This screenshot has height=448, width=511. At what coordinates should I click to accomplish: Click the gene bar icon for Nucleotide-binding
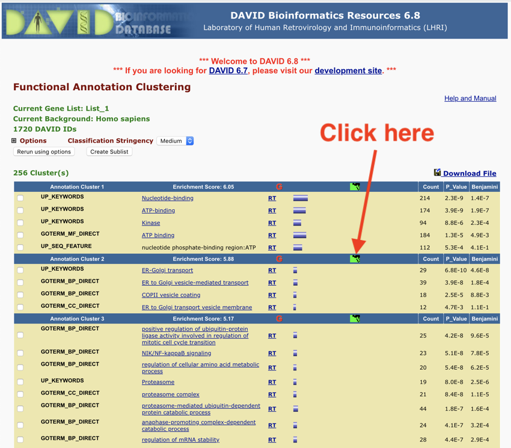pyautogui.click(x=300, y=198)
